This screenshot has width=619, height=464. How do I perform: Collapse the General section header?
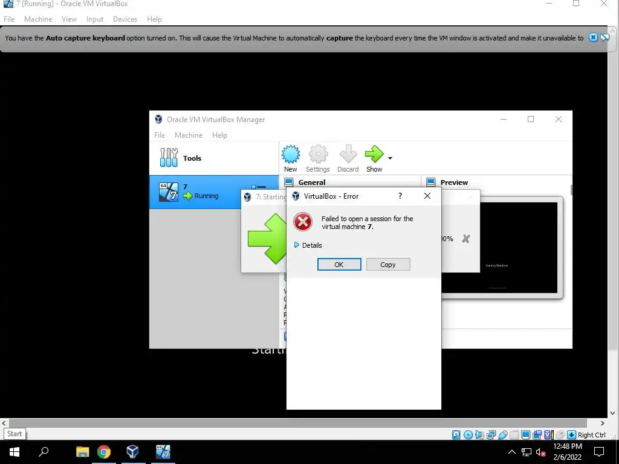click(x=312, y=182)
